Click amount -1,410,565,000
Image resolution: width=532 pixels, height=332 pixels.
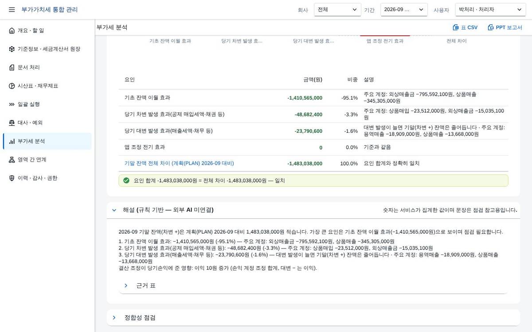tap(305, 98)
